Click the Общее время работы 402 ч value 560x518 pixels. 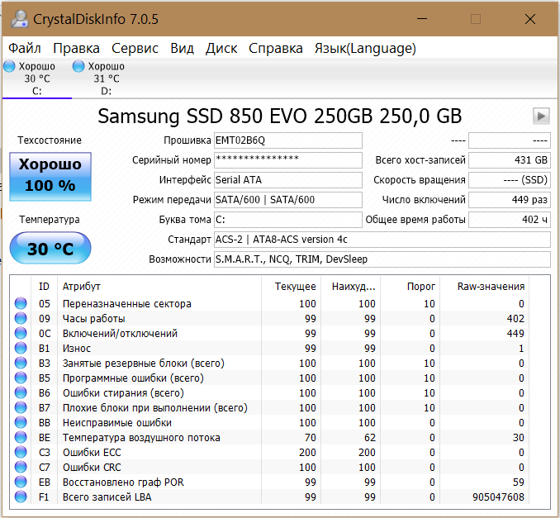[x=510, y=220]
